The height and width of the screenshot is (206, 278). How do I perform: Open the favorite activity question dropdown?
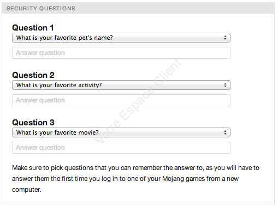[x=121, y=85]
